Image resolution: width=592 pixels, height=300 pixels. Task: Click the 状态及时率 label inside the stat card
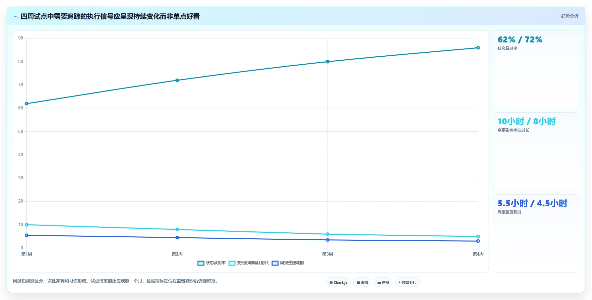click(507, 48)
